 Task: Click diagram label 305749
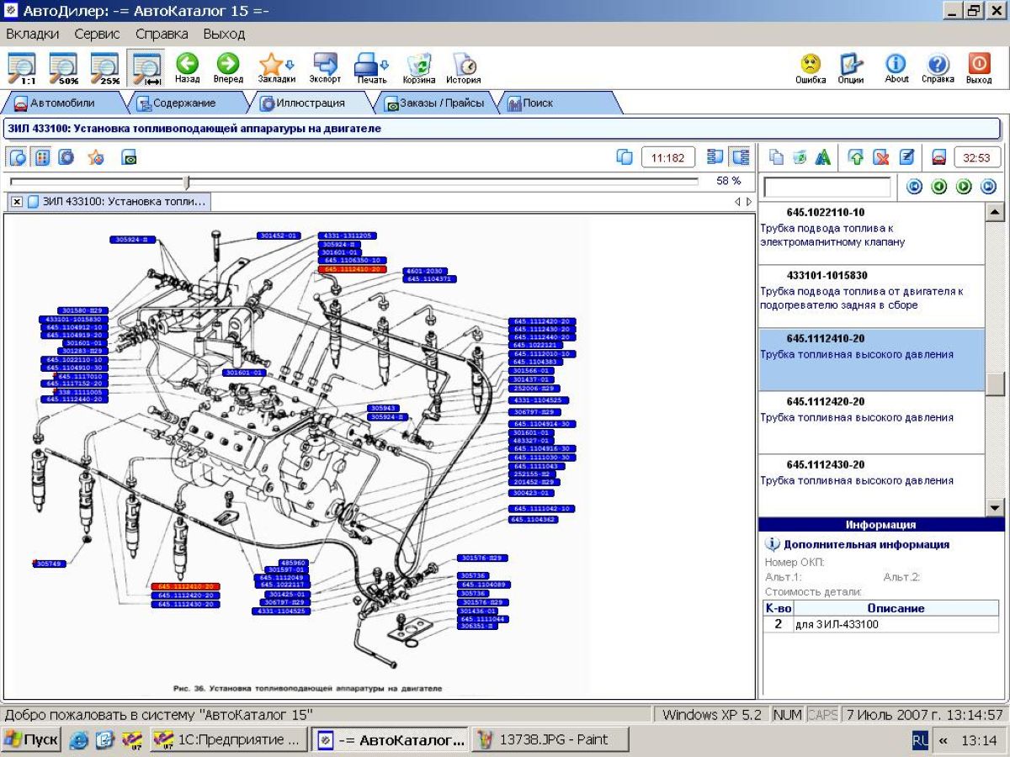coord(49,564)
